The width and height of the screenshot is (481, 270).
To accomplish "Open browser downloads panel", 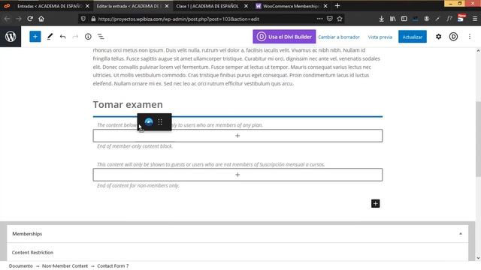I will tap(381, 19).
